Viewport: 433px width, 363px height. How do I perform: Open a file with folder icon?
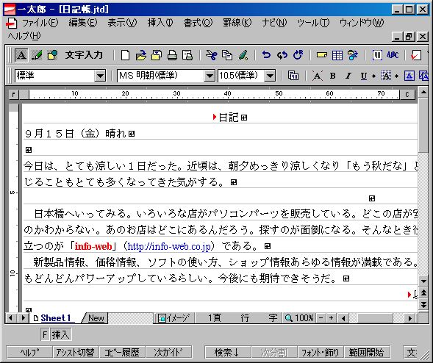point(141,55)
